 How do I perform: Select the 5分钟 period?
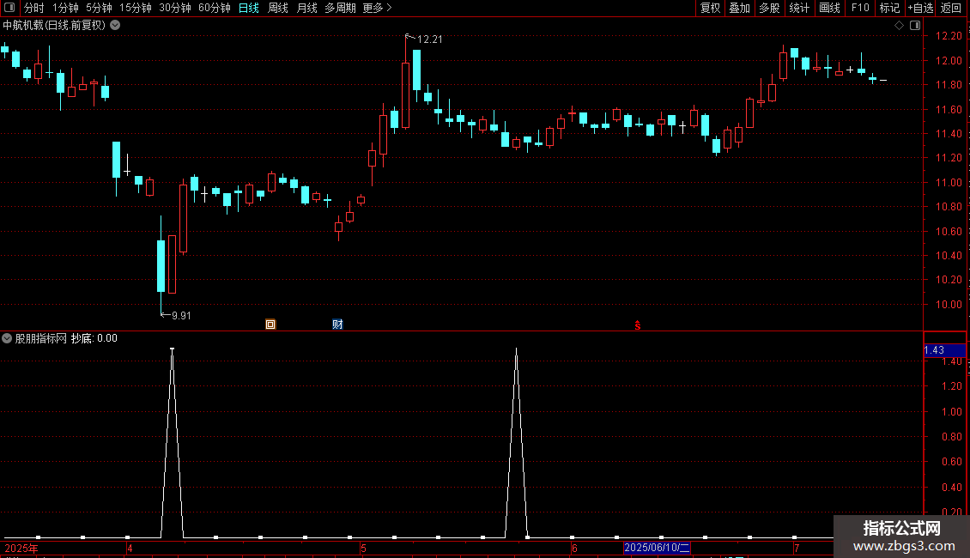(99, 8)
